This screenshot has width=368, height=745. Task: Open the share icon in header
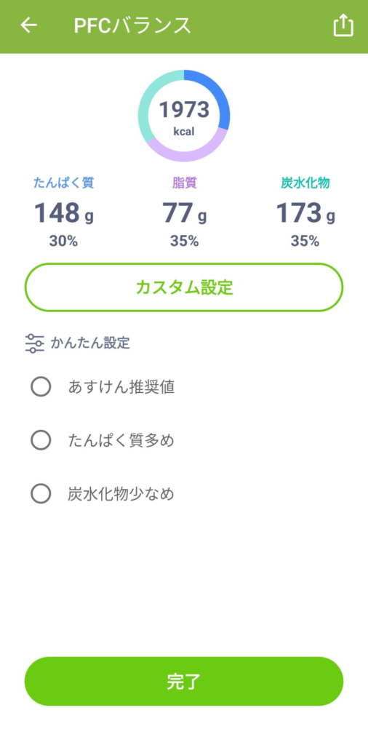pos(343,25)
